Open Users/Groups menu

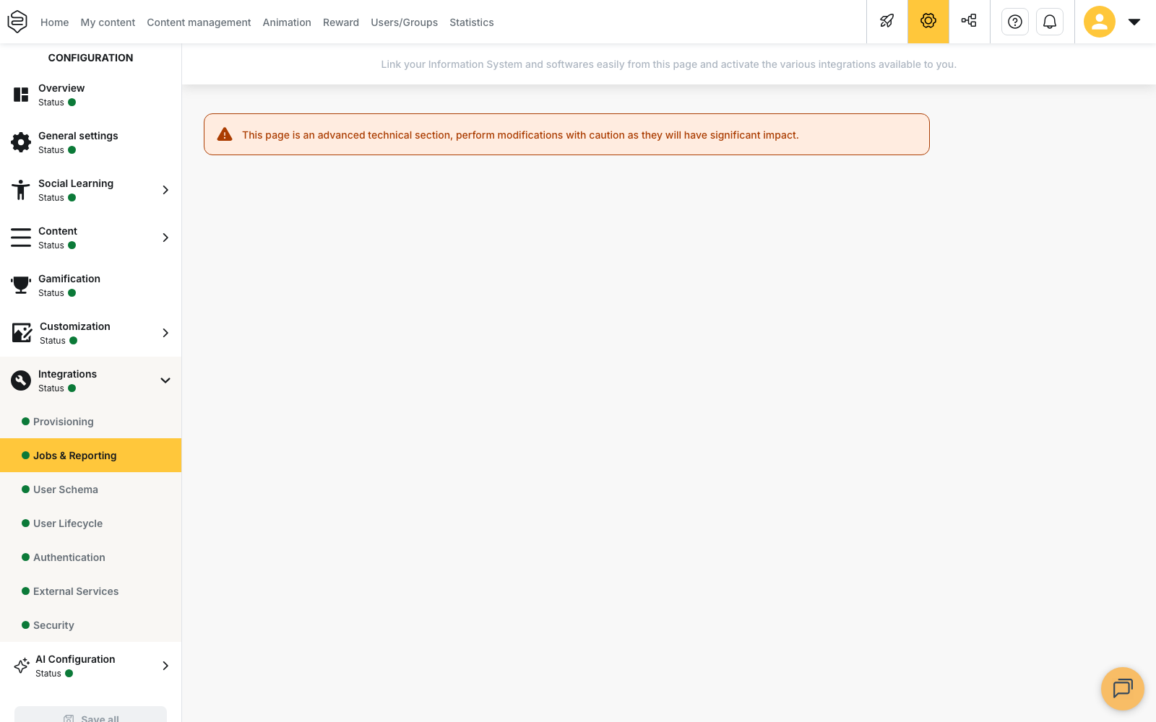pos(405,22)
